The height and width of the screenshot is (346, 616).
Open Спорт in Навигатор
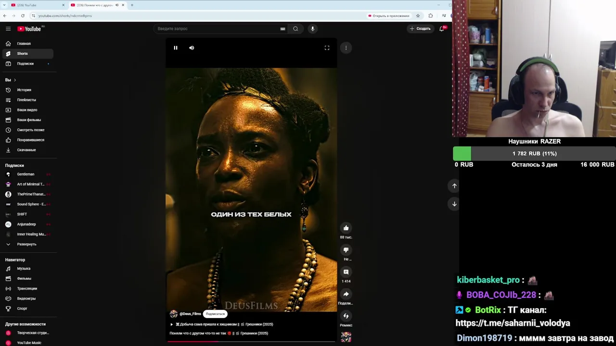pyautogui.click(x=27, y=309)
